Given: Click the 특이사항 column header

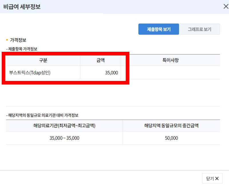Looking at the screenshot, I should click(170, 60).
